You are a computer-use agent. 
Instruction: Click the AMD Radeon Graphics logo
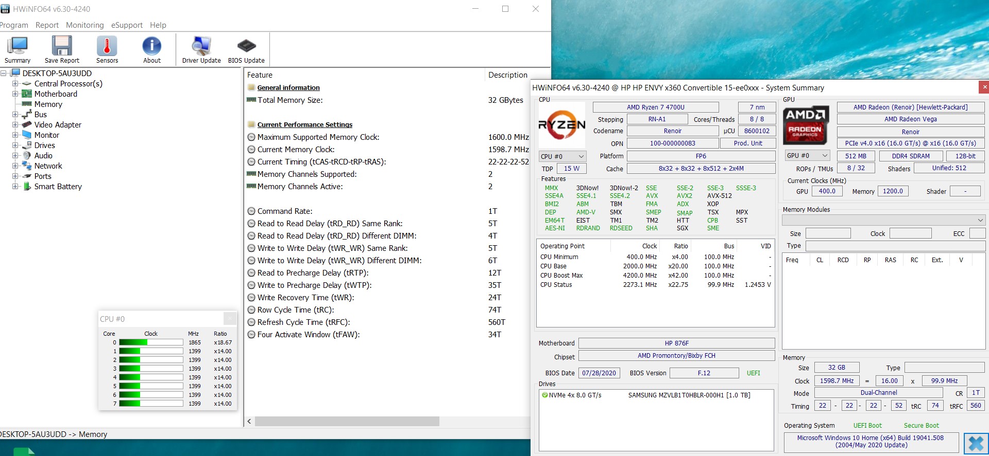805,126
